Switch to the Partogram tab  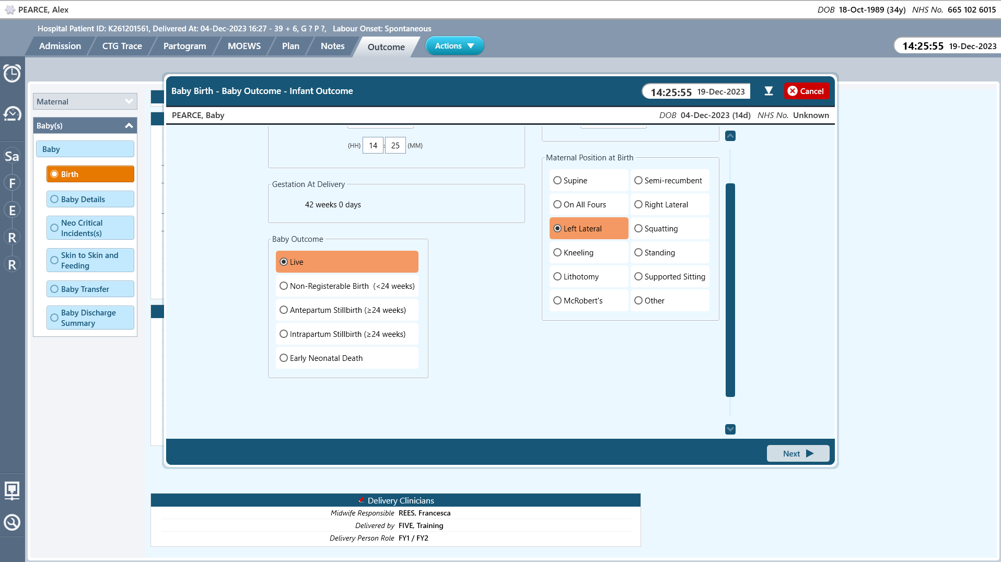[184, 46]
